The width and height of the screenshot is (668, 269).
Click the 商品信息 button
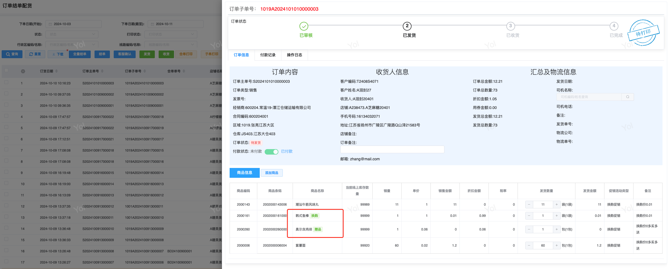pos(244,173)
